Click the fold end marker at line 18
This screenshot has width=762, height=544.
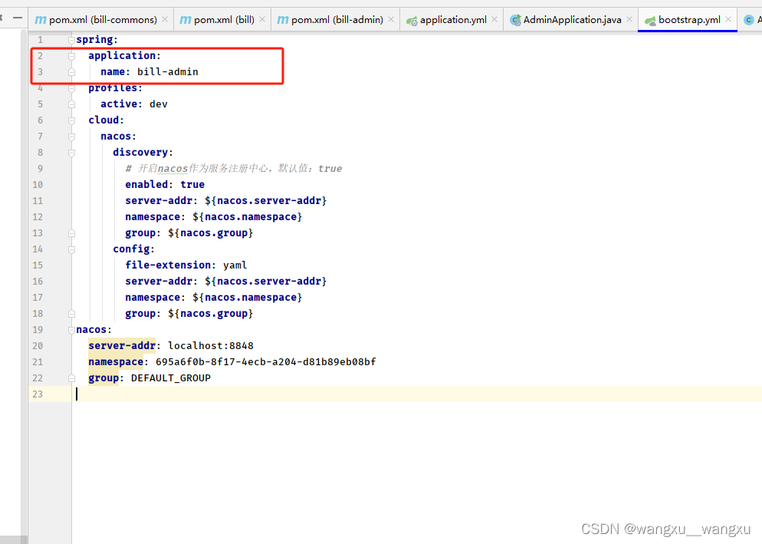pyautogui.click(x=71, y=314)
